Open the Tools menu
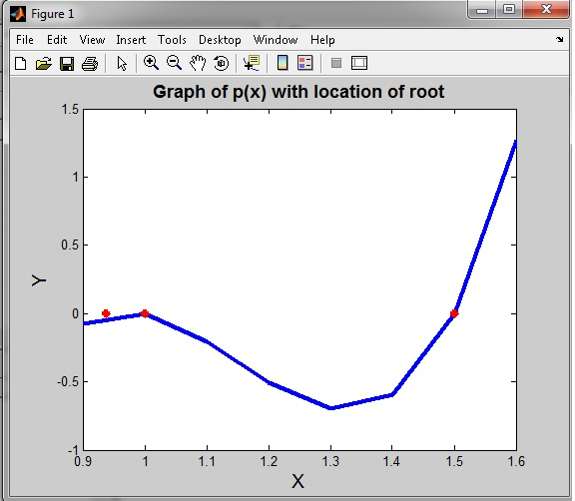Screen dimensions: 575x501 pos(172,40)
